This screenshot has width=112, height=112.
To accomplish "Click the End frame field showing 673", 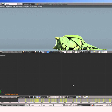I will pos(47,105).
